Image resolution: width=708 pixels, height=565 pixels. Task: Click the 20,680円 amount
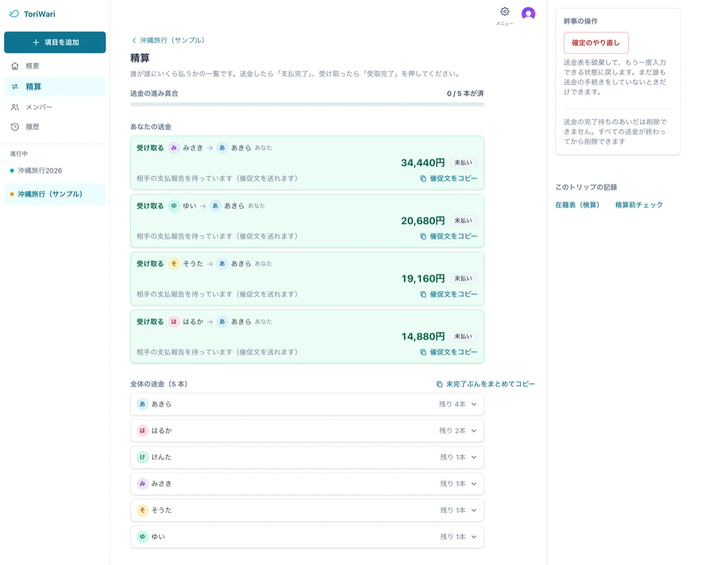point(423,221)
